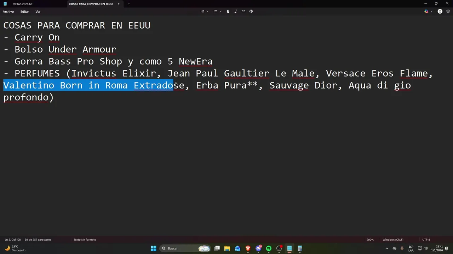Click on 'Gaultier' in the perfume list
Viewport: 453px width, 254px height.
[247, 73]
